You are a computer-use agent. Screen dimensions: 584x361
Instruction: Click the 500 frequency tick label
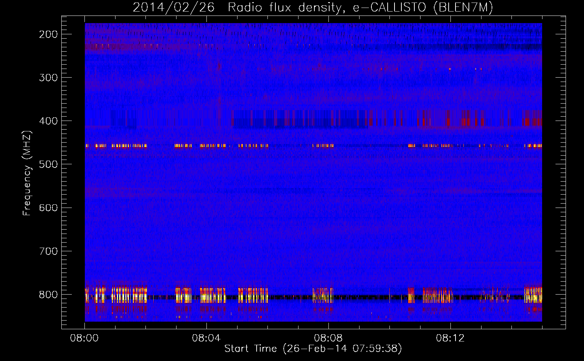coord(48,164)
